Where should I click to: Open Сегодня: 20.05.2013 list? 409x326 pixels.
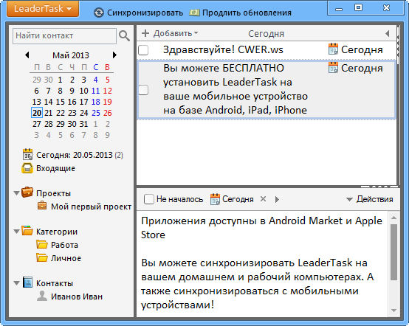point(79,155)
